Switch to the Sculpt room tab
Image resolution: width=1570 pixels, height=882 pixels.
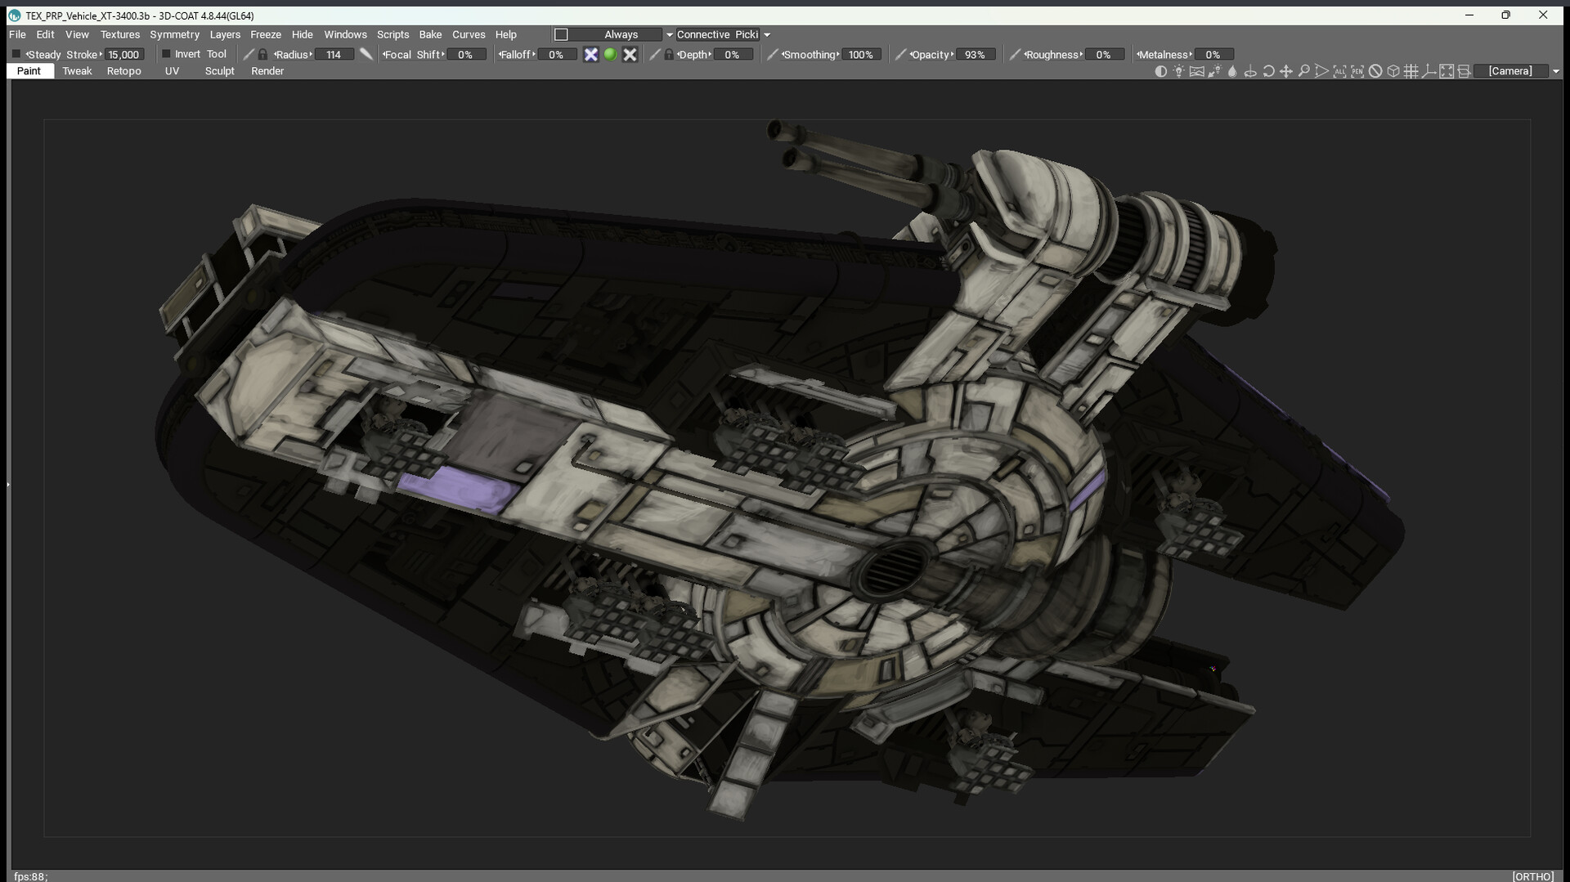[x=219, y=71]
